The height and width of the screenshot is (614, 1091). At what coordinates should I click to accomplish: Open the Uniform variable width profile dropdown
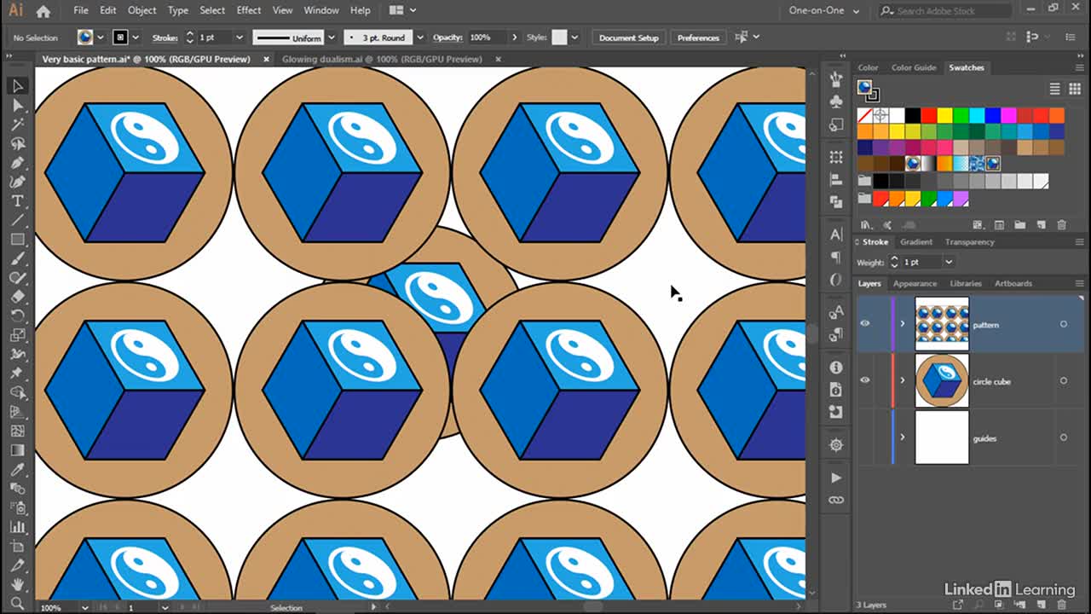tap(331, 38)
